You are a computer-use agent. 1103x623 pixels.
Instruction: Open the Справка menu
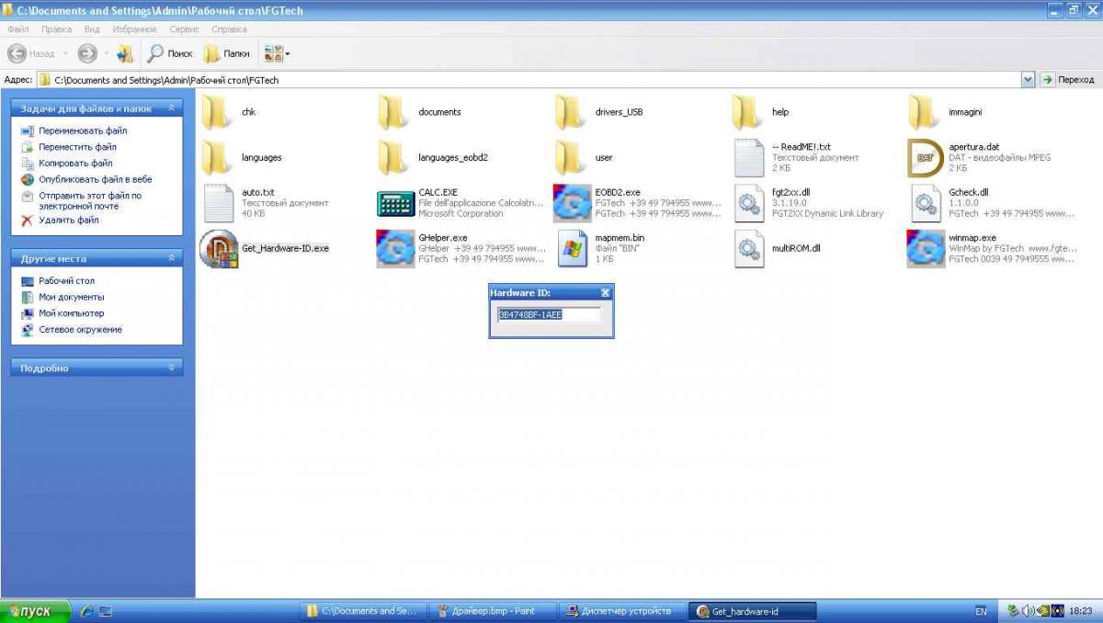pyautogui.click(x=229, y=29)
